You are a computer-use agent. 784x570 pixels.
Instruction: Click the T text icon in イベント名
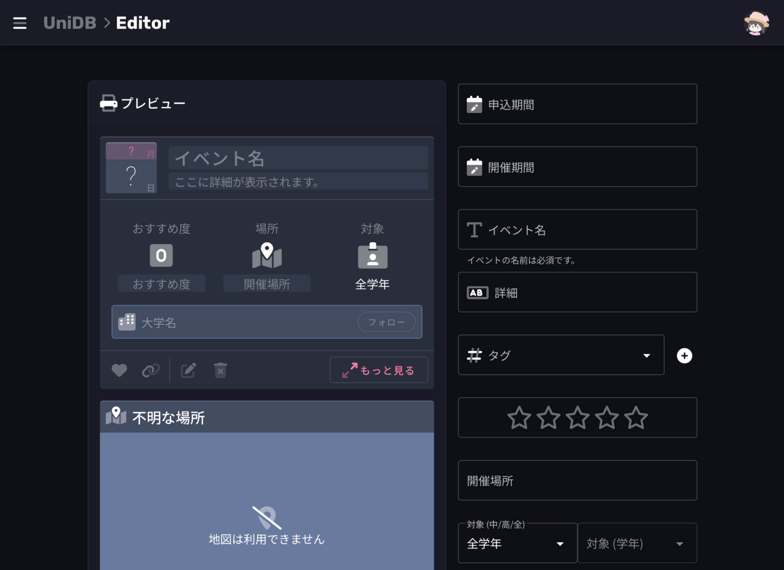(x=474, y=230)
